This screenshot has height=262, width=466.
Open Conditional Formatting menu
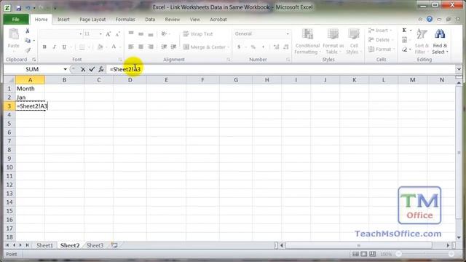pyautogui.click(x=307, y=41)
